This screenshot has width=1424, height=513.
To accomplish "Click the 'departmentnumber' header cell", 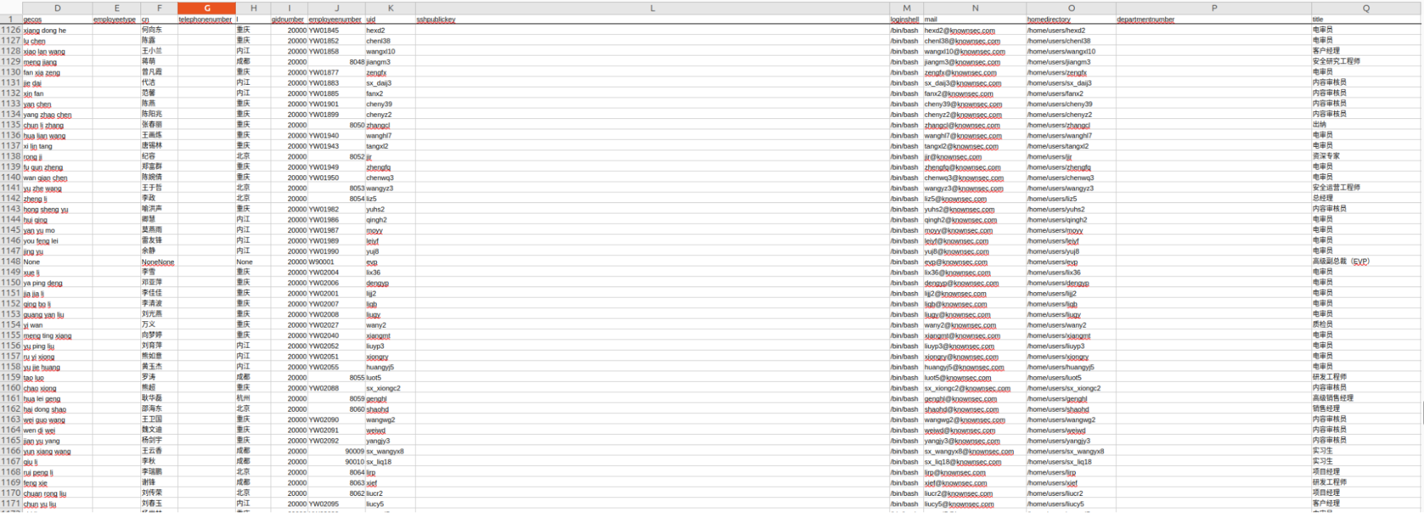I will coord(1145,19).
